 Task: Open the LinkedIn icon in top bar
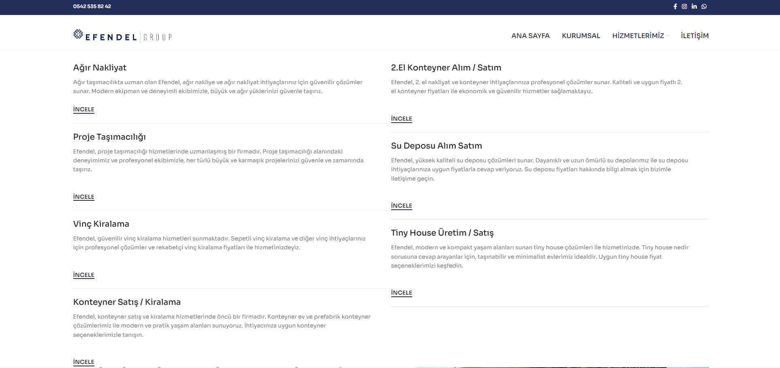click(x=694, y=6)
